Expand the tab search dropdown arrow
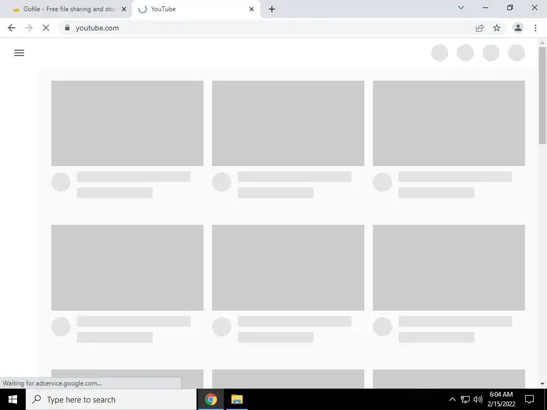547x410 pixels. click(x=461, y=7)
